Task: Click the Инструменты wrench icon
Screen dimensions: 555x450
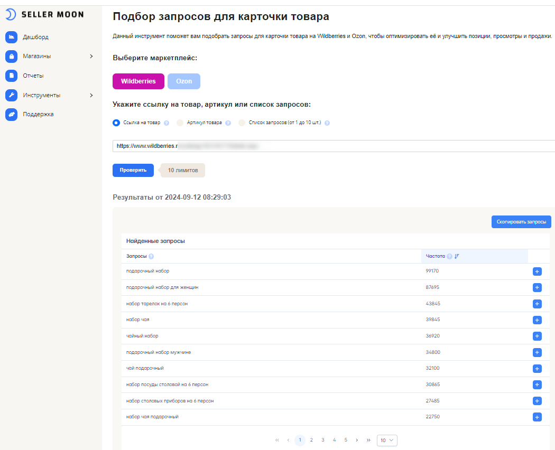Action: point(11,95)
